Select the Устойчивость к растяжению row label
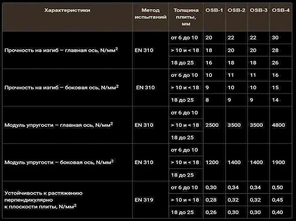The width and height of the screenshot is (296, 221). 43,200
